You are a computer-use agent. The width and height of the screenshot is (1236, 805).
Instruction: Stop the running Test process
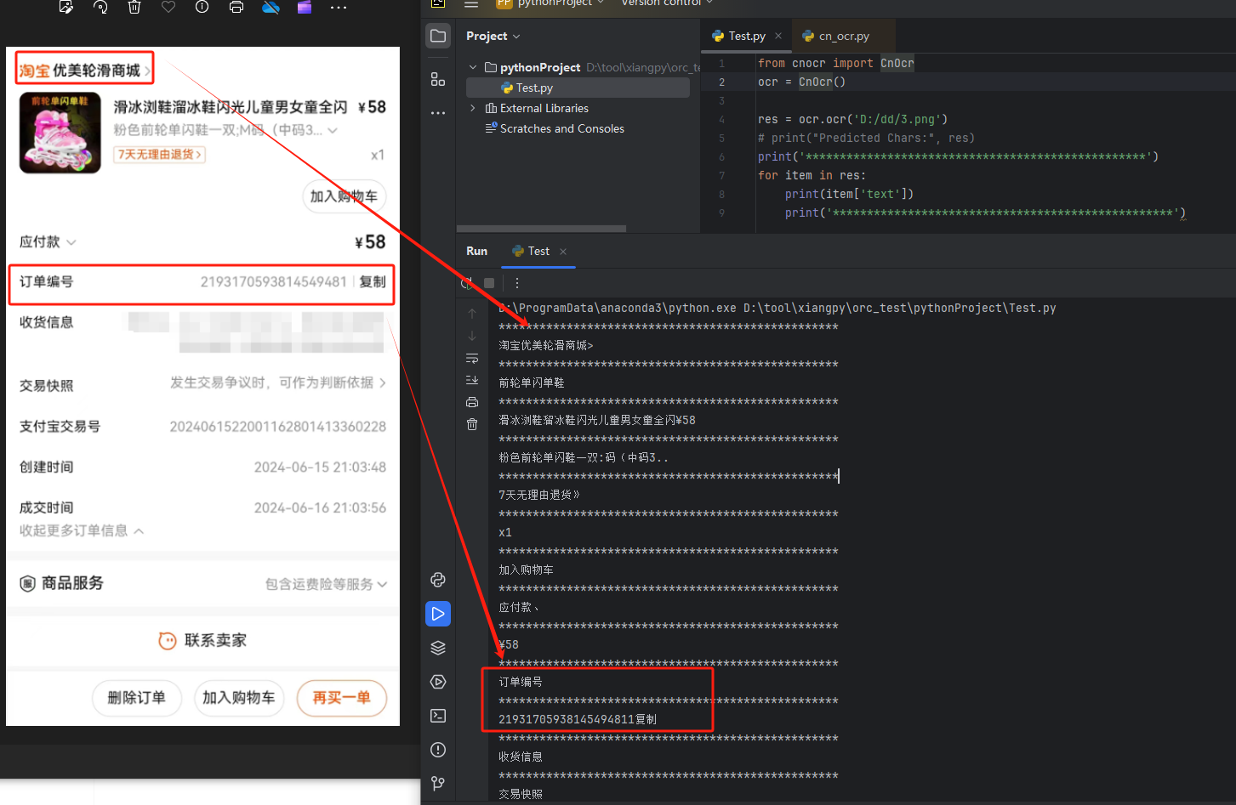pos(489,283)
